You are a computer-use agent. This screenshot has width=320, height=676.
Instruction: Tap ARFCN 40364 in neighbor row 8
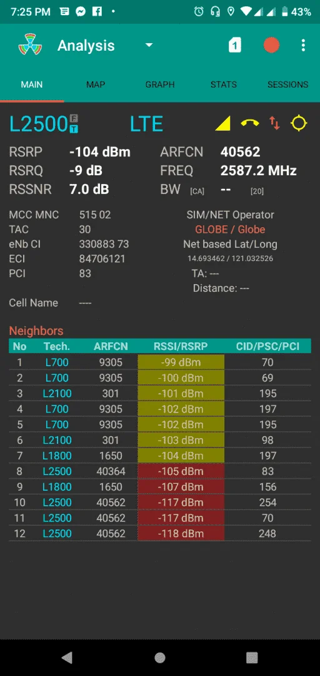pyautogui.click(x=111, y=471)
